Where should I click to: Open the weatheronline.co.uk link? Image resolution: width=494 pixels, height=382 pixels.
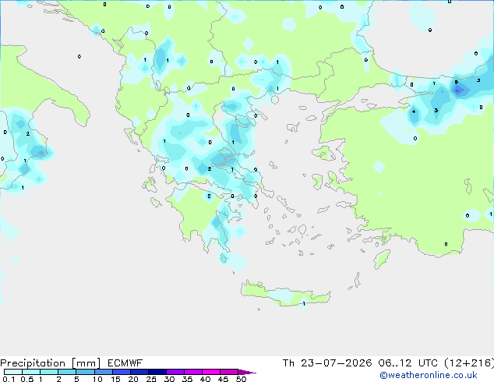pos(429,375)
